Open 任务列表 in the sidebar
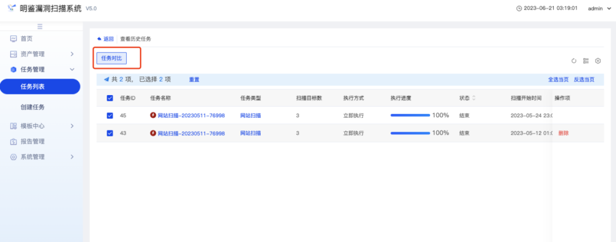Image resolution: width=616 pixels, height=242 pixels. pyautogui.click(x=39, y=87)
